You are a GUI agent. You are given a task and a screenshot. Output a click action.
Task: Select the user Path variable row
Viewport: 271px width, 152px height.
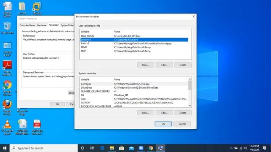(134, 43)
